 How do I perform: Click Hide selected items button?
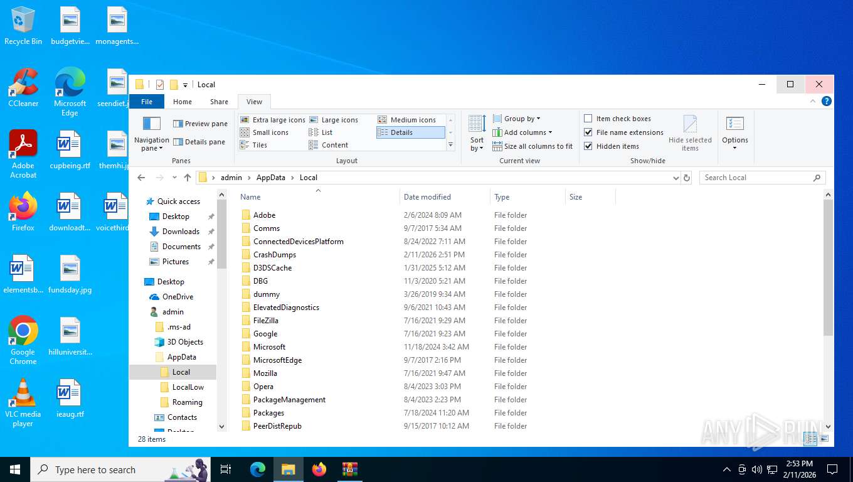point(690,133)
